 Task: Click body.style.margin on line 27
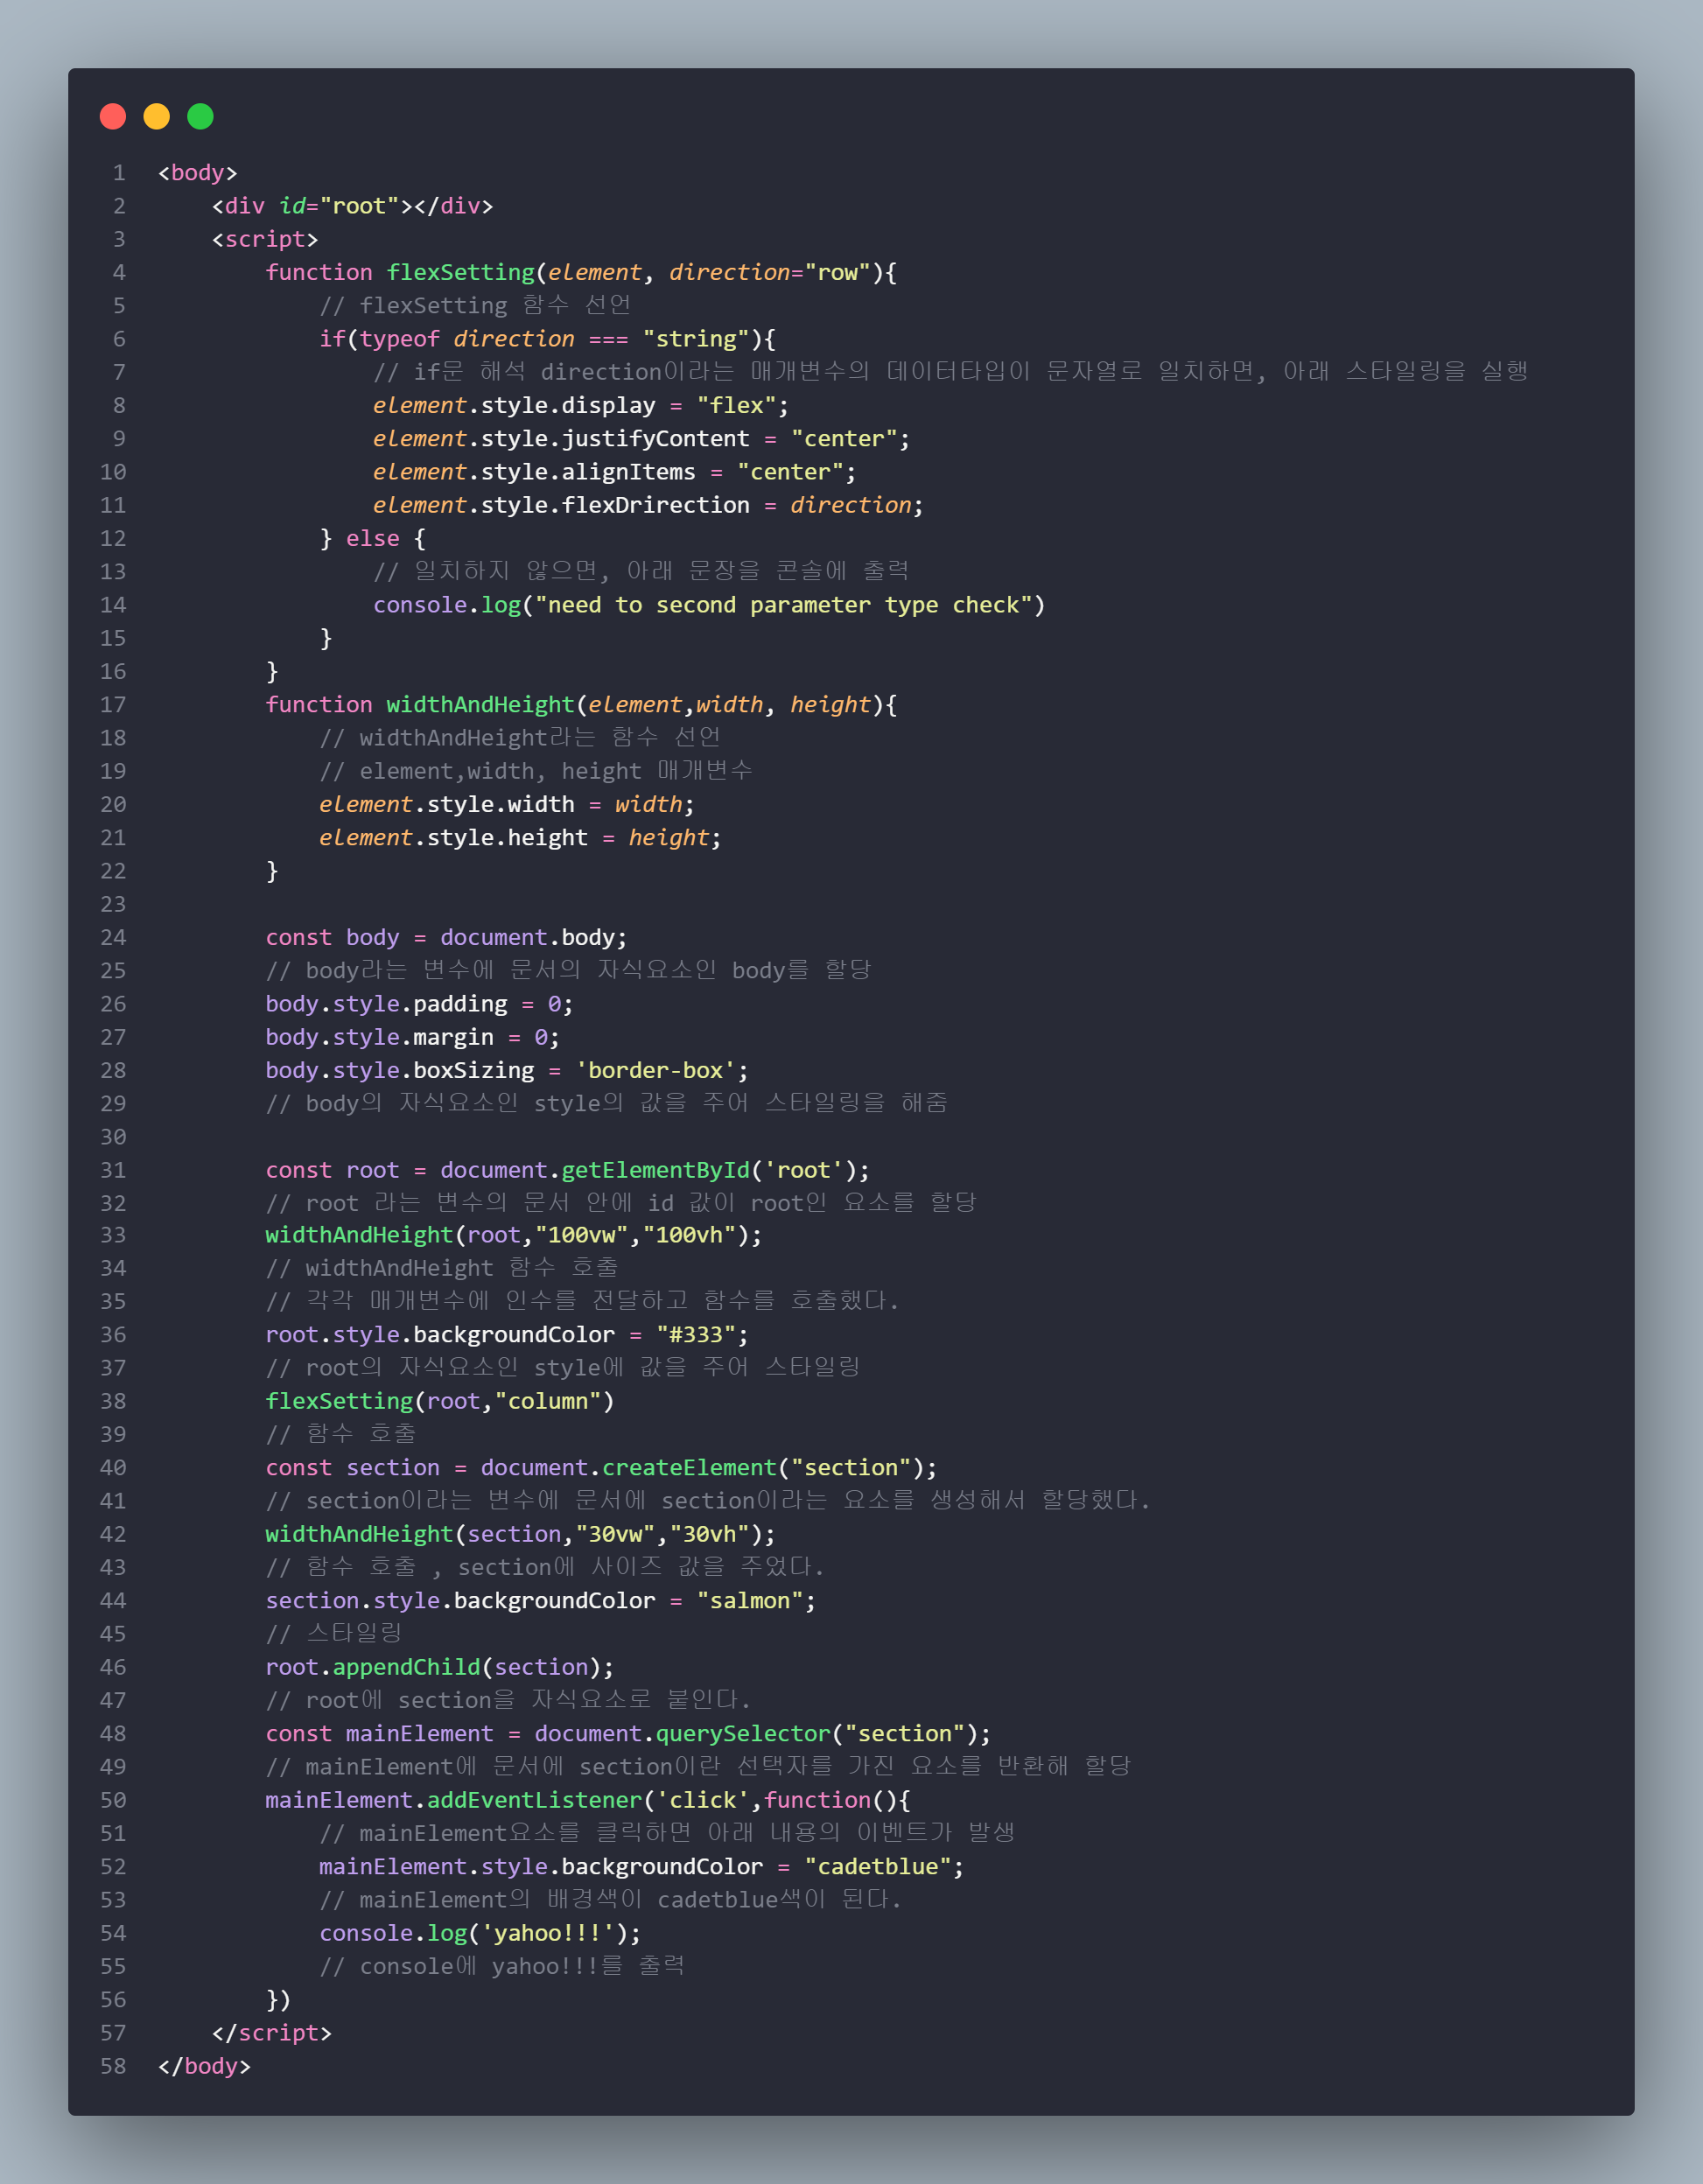tap(380, 1037)
